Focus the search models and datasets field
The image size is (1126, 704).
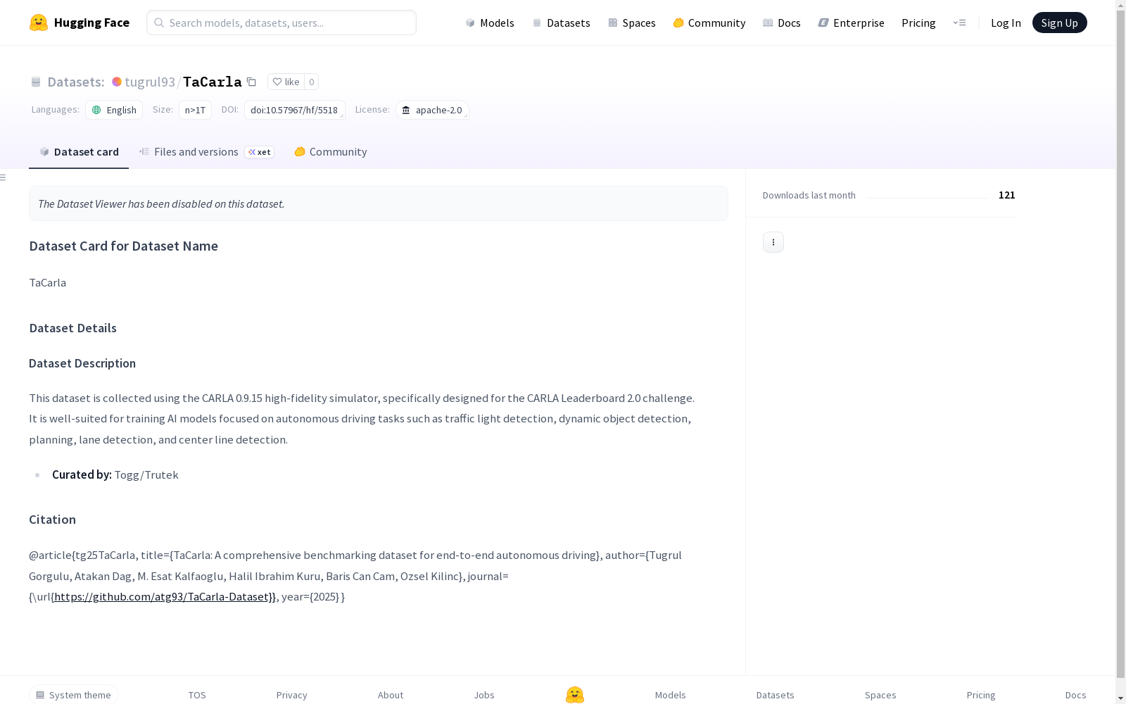click(281, 23)
